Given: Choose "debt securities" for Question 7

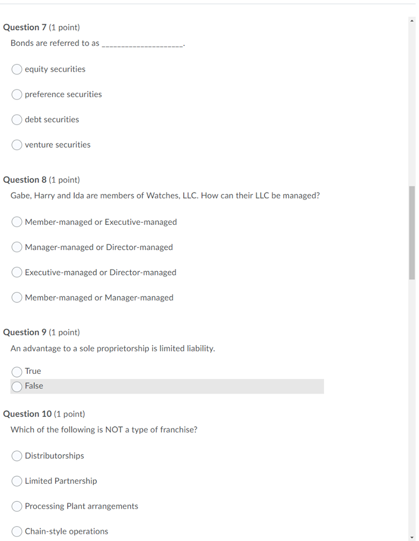Looking at the screenshot, I should 16,119.
